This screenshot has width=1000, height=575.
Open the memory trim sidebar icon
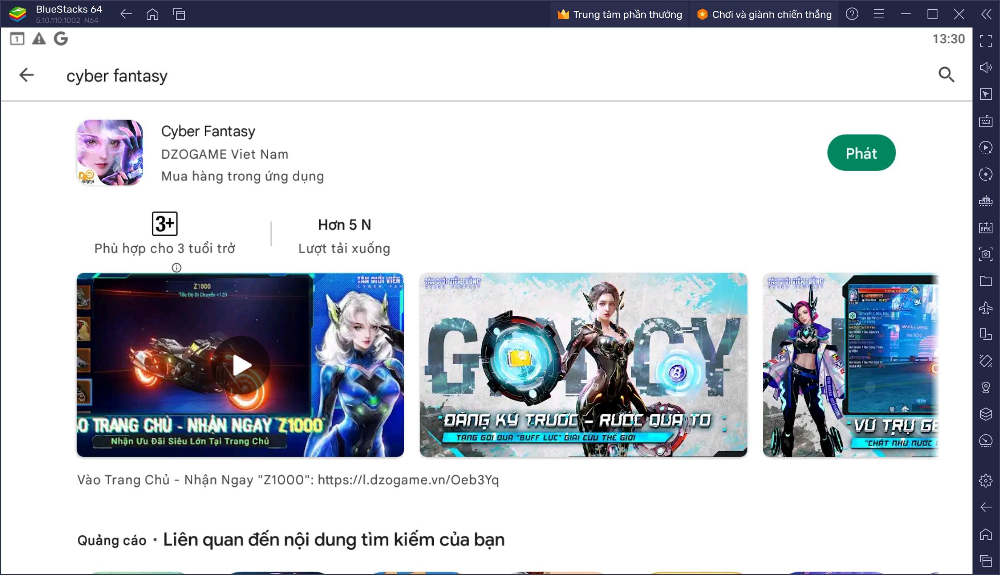(986, 201)
